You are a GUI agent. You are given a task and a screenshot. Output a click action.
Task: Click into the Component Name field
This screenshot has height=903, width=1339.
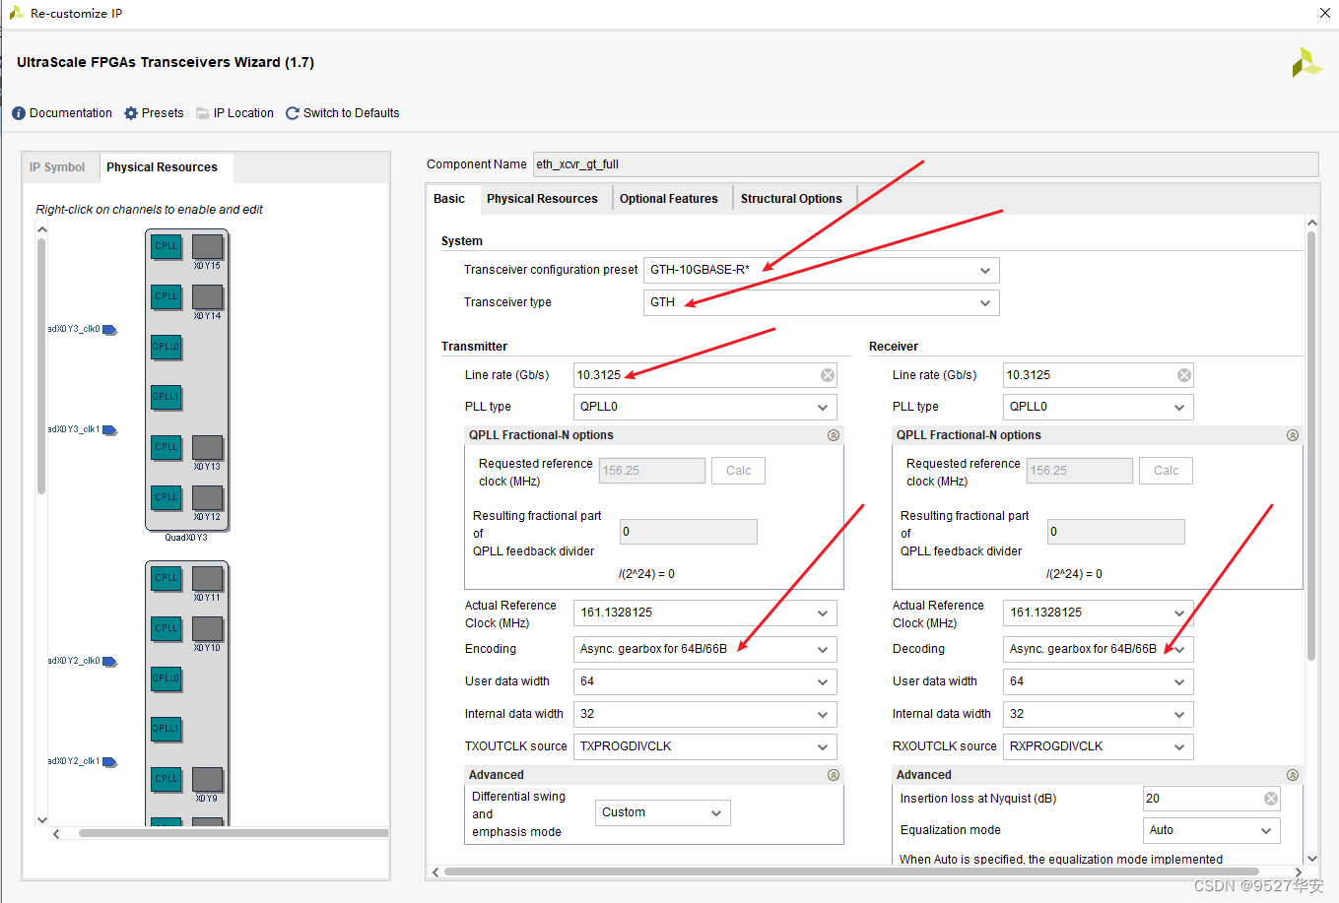pos(925,164)
